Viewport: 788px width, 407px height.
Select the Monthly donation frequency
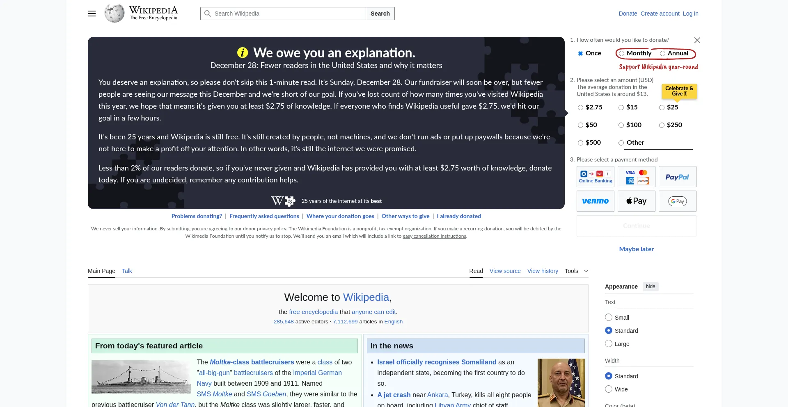pos(622,54)
